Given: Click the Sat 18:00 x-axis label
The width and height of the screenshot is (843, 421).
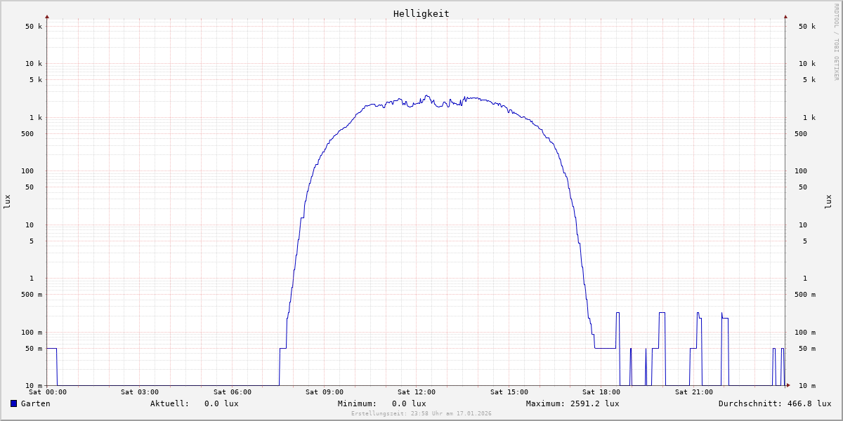Looking at the screenshot, I should click(601, 392).
